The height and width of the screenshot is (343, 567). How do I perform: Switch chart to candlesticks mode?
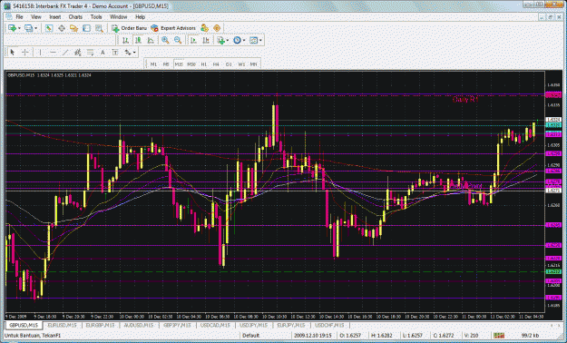coord(138,40)
